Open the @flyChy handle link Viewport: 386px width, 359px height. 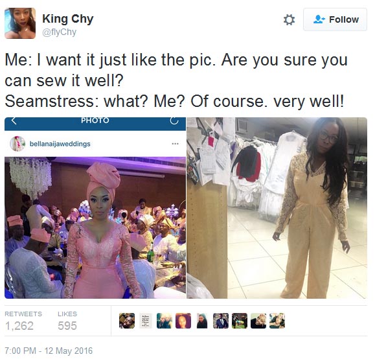pyautogui.click(x=60, y=32)
